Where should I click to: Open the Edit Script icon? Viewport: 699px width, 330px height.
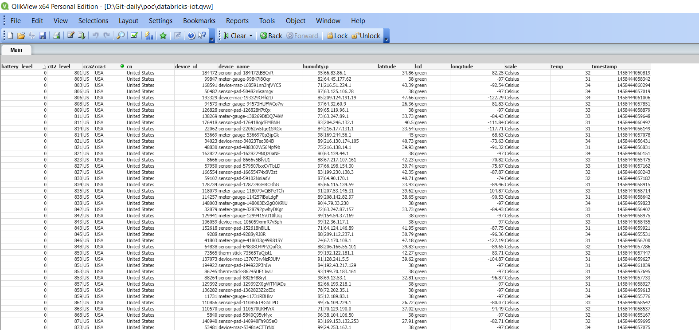click(70, 35)
